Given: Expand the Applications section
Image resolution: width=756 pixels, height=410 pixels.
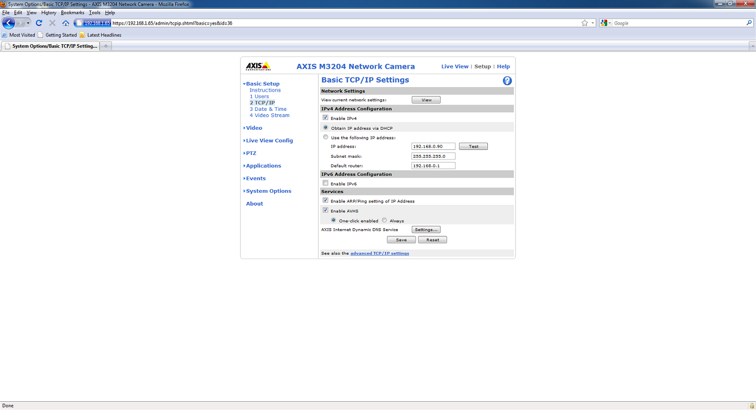Looking at the screenshot, I should point(262,166).
